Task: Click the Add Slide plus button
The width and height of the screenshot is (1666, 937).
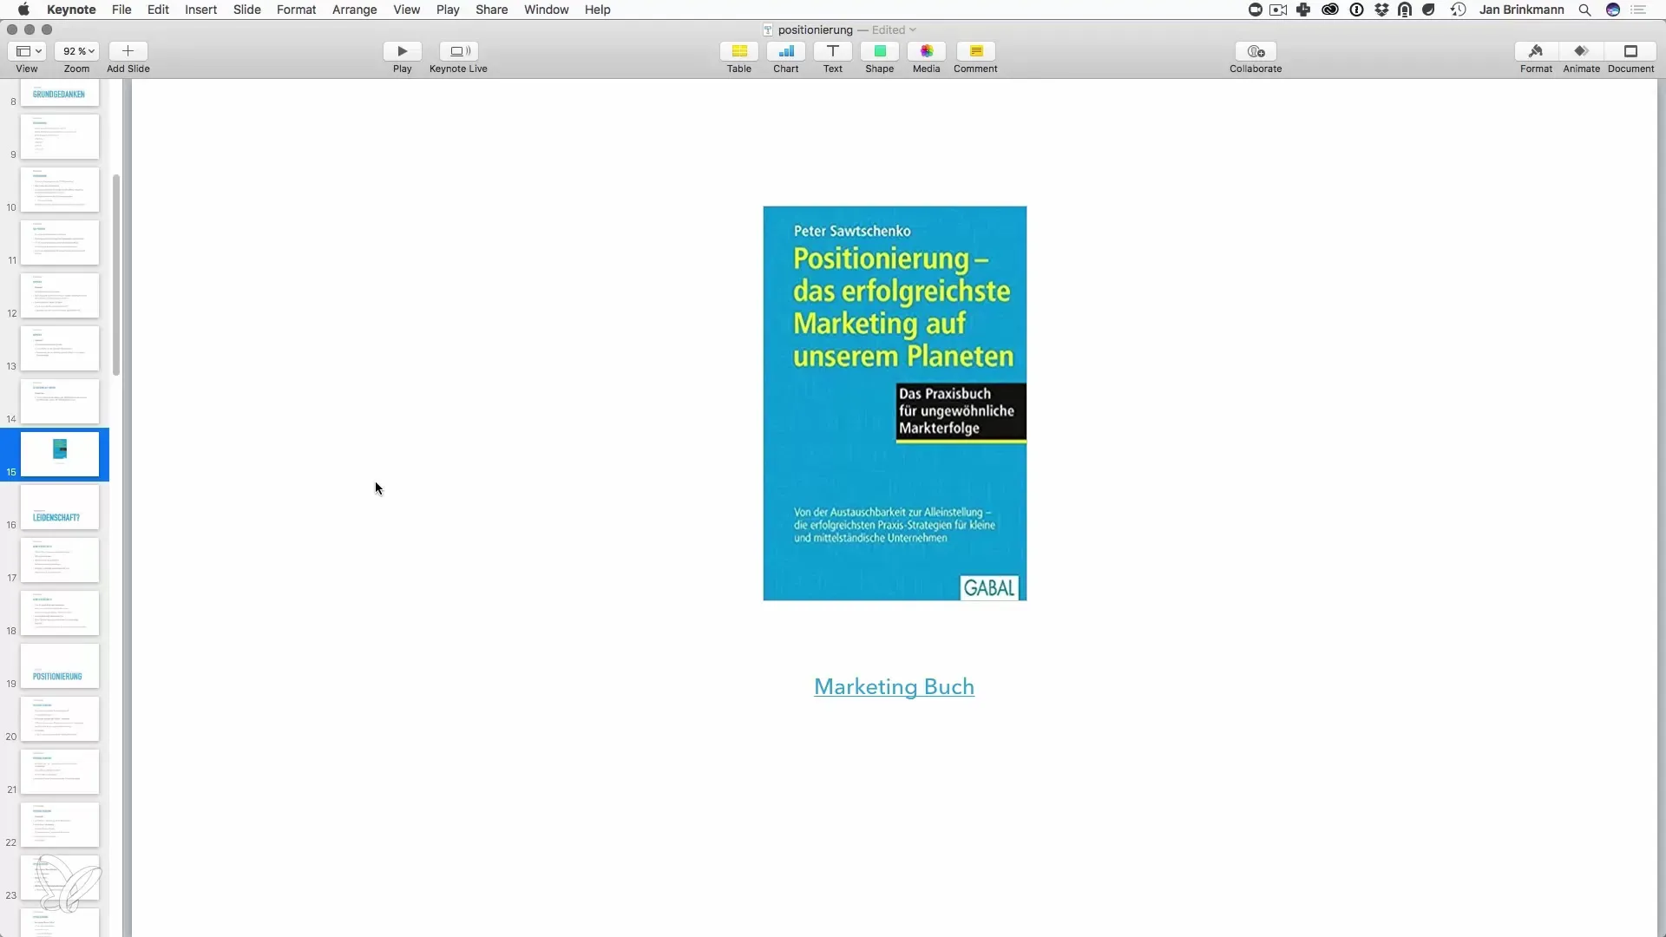Action: click(x=128, y=51)
